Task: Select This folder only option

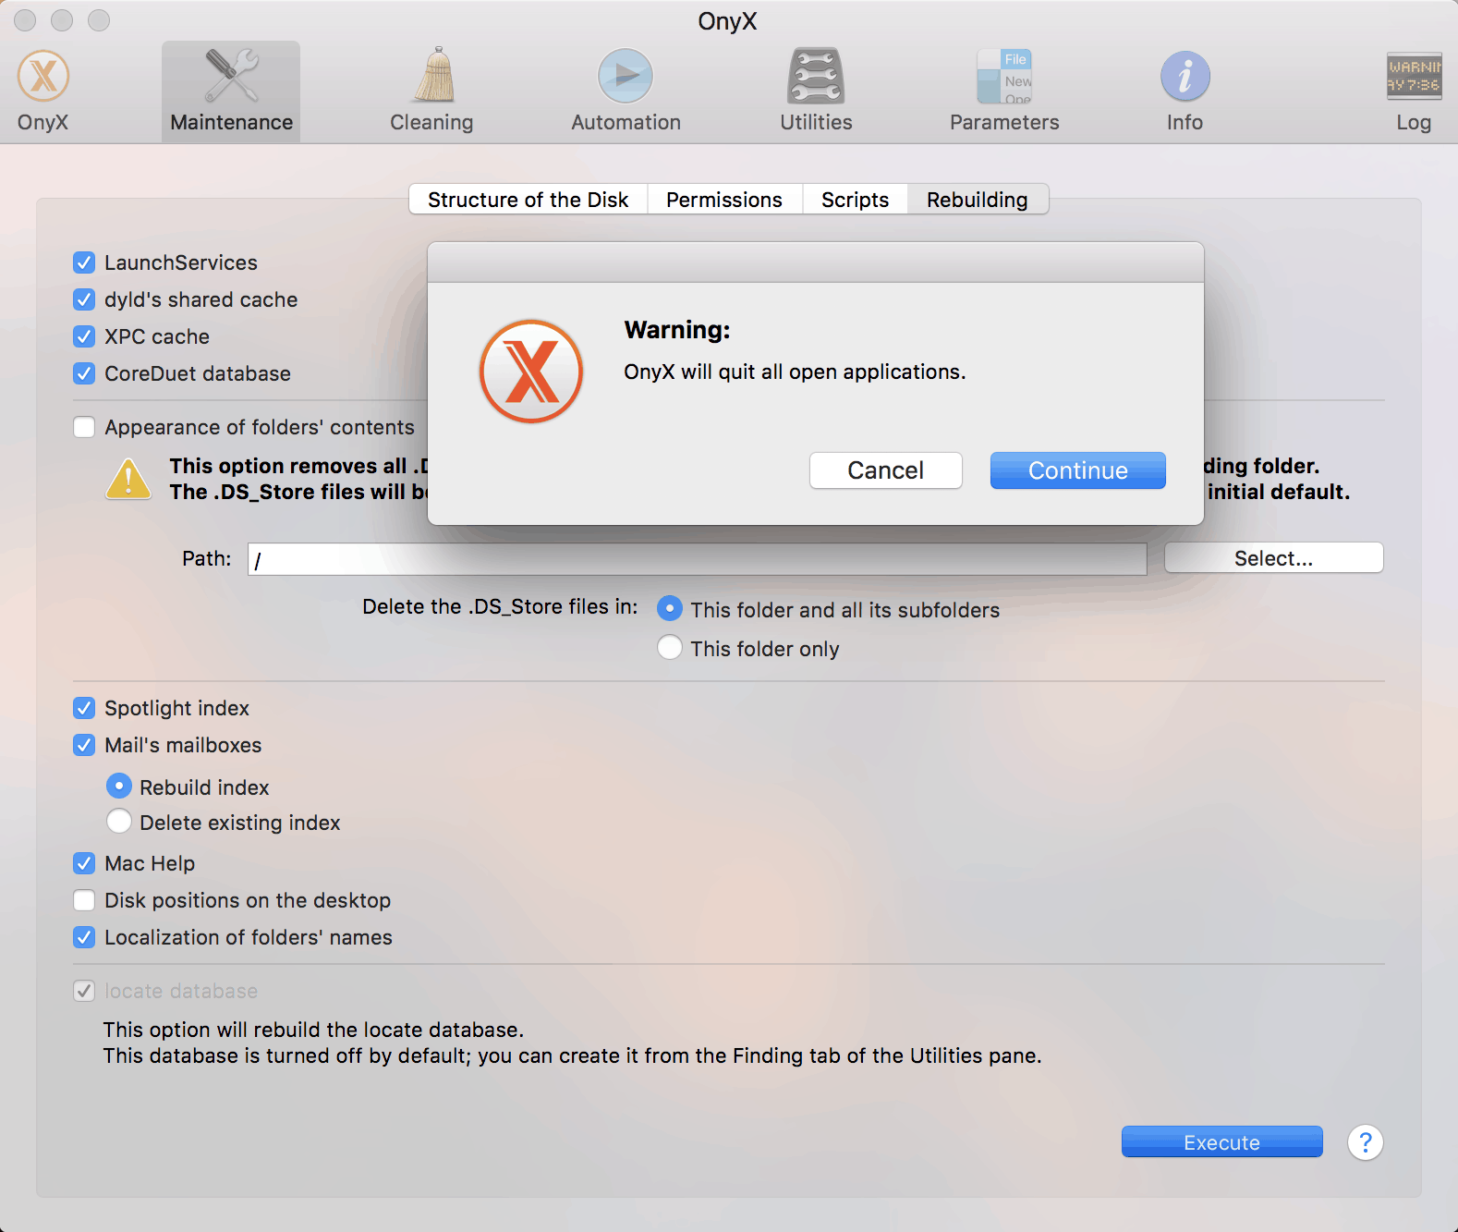Action: [670, 647]
